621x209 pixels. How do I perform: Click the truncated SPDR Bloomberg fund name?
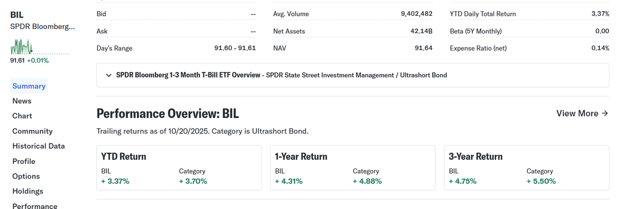[43, 26]
